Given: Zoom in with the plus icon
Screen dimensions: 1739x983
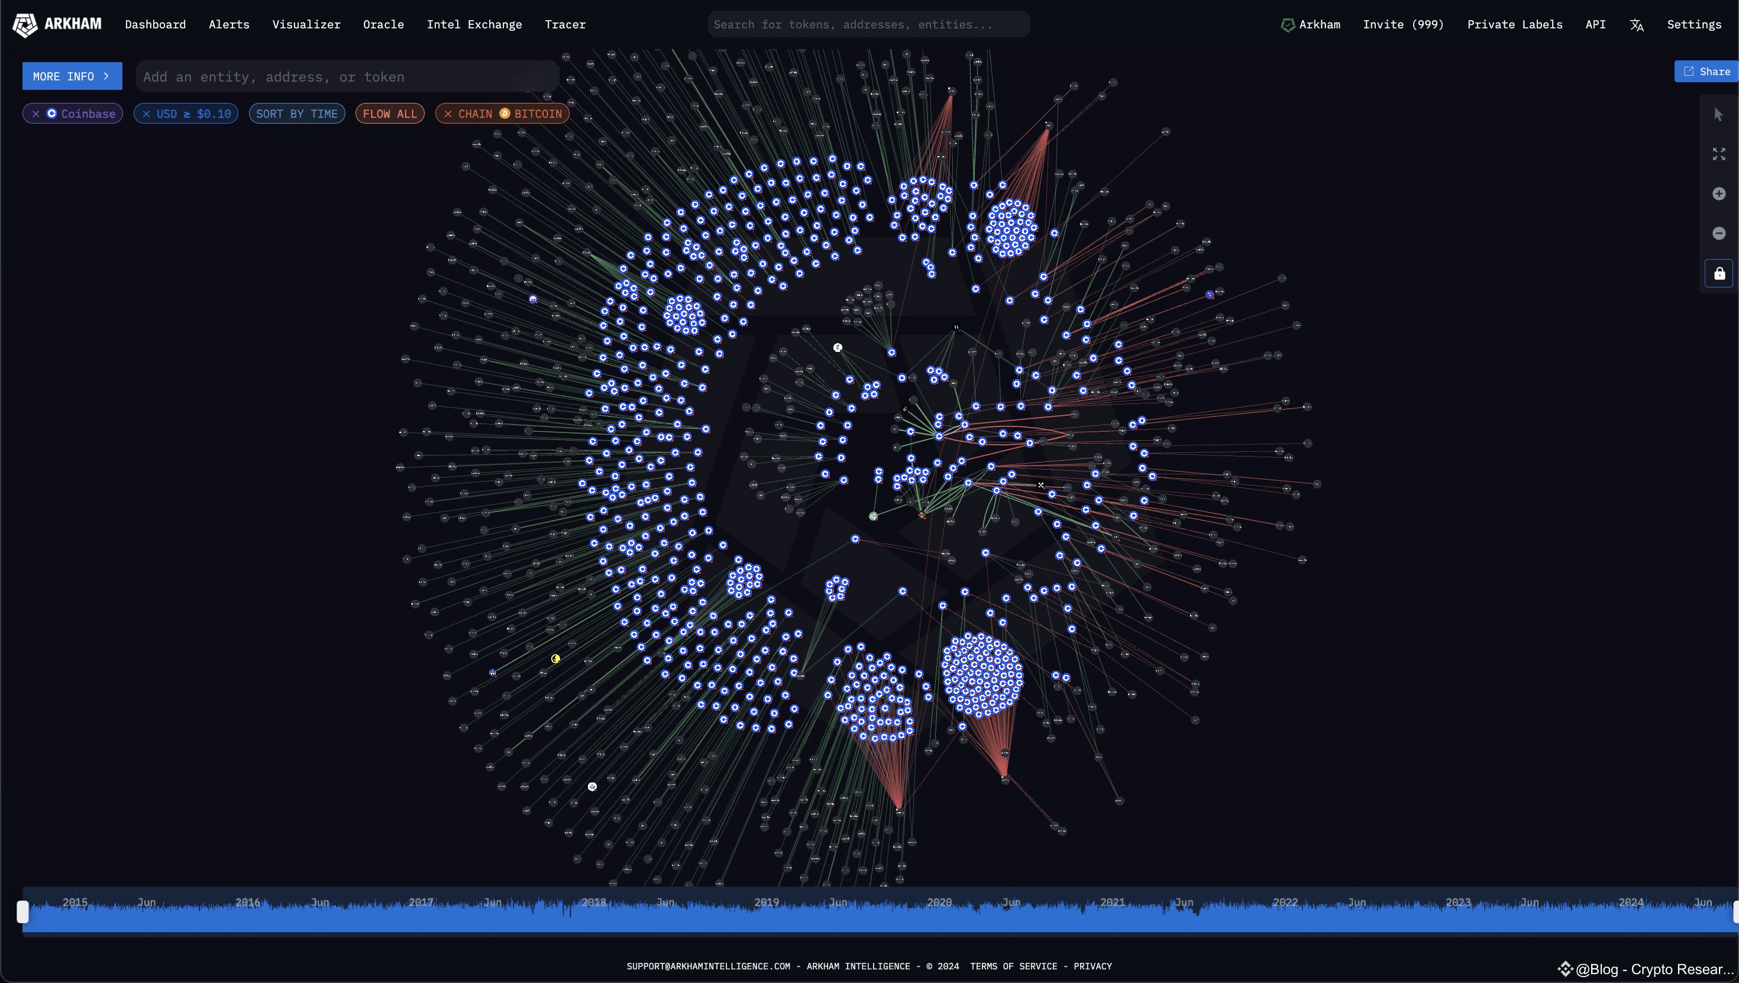Looking at the screenshot, I should [x=1719, y=195].
